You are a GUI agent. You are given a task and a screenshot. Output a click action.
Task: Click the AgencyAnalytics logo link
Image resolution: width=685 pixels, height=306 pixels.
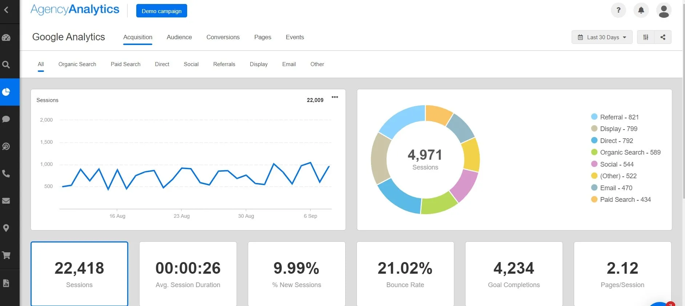(75, 9)
